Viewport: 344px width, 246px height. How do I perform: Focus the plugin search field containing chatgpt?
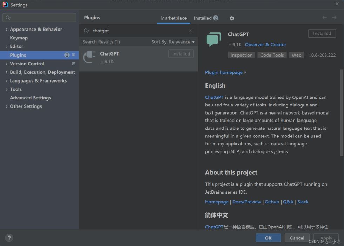(139, 31)
